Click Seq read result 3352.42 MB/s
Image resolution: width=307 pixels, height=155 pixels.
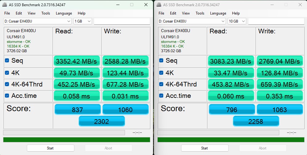77,61
